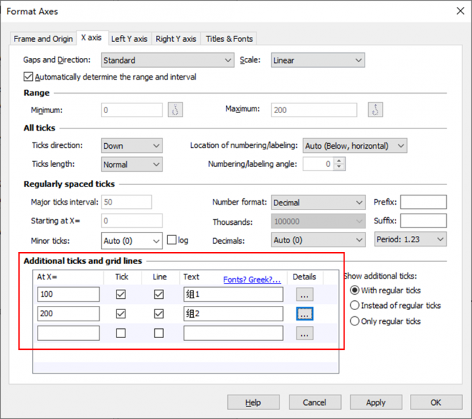Uncheck the Line checkbox for X=100
Screen dimensions: 472x419
[159, 294]
